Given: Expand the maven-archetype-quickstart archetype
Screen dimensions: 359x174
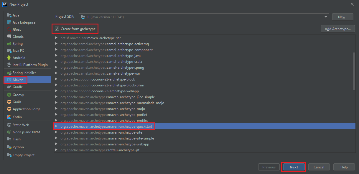Looking at the screenshot, I should [56, 126].
